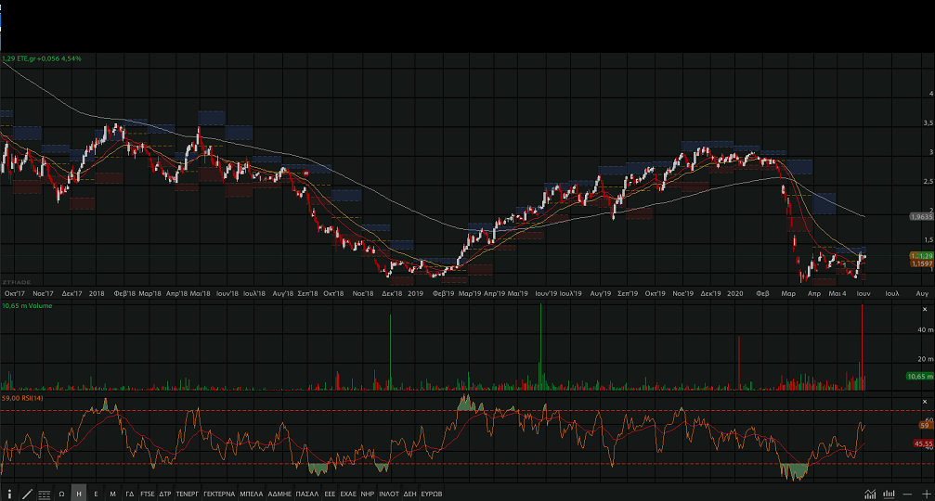Click the bar chart type icon
This screenshot has height=501, width=935.
[889, 494]
